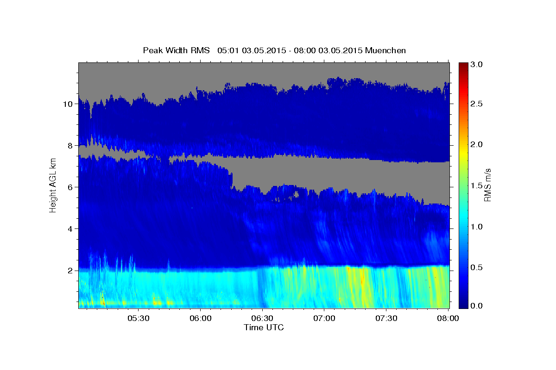Click the height tick label 8
The image size is (556, 370).
(x=70, y=146)
